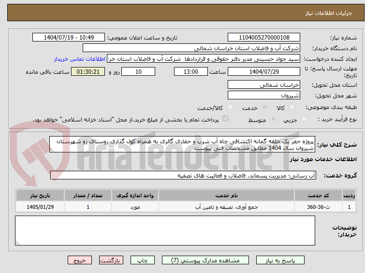Click the remaining time field 01:30:21
This screenshot has height=273, width=365.
(x=88, y=71)
